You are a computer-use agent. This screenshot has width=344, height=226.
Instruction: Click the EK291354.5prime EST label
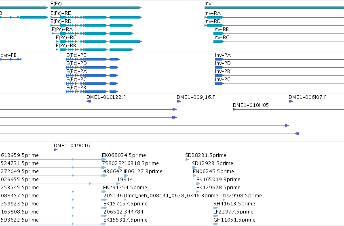pyautogui.click(x=125, y=188)
